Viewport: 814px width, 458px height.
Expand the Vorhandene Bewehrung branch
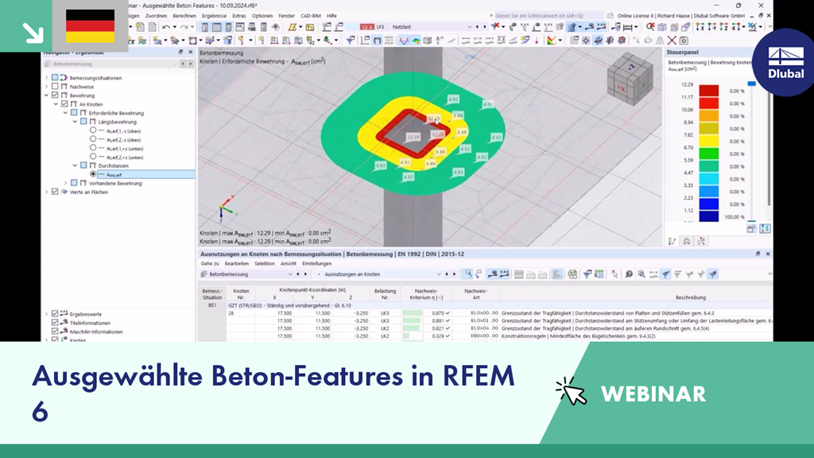coord(65,183)
